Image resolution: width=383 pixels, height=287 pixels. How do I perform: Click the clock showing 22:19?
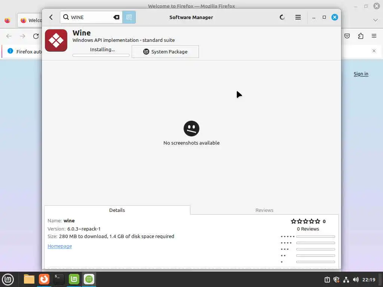(368, 280)
